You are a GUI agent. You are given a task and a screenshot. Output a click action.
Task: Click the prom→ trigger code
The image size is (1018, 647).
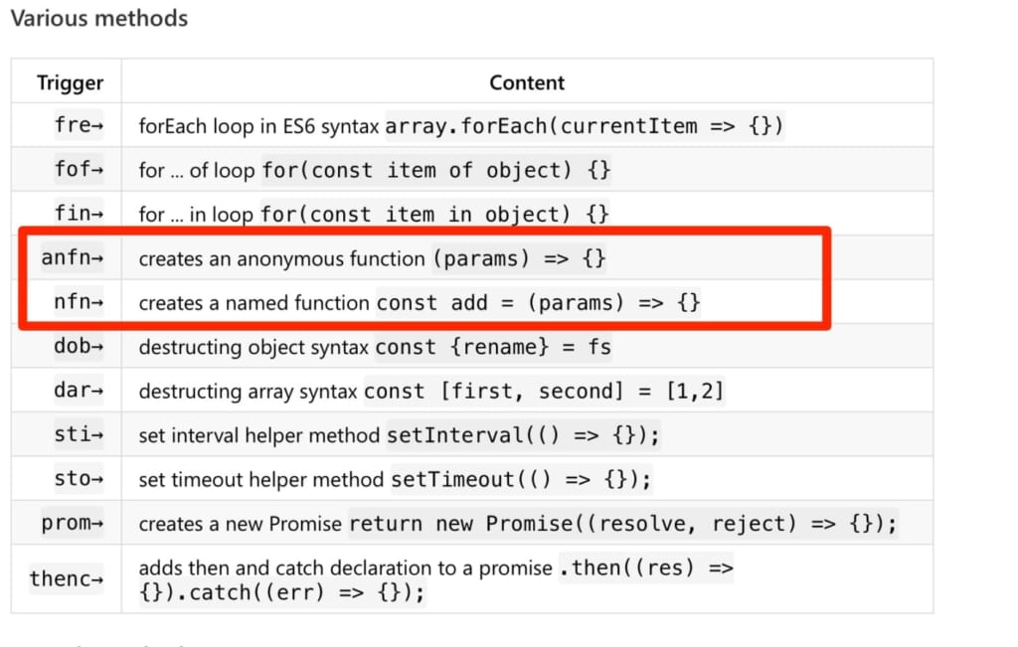(x=72, y=523)
